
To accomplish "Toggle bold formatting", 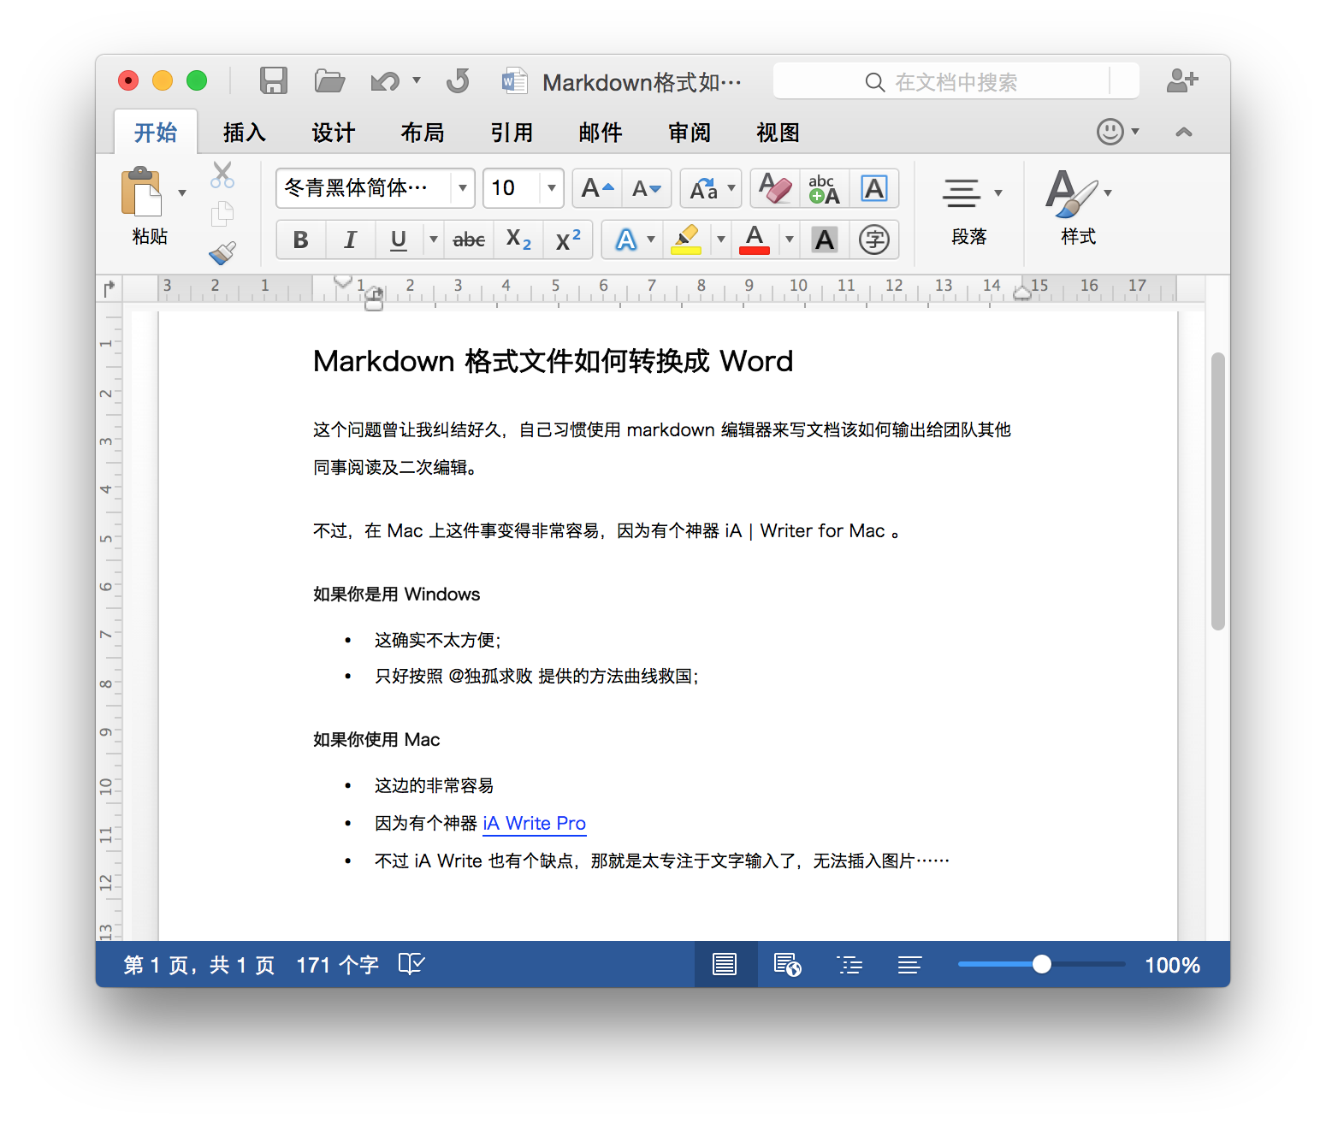I will coord(300,240).
